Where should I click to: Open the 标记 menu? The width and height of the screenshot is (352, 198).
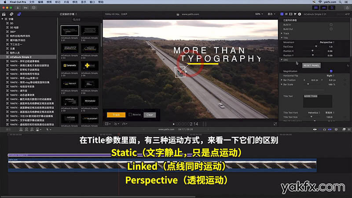(x=58, y=2)
